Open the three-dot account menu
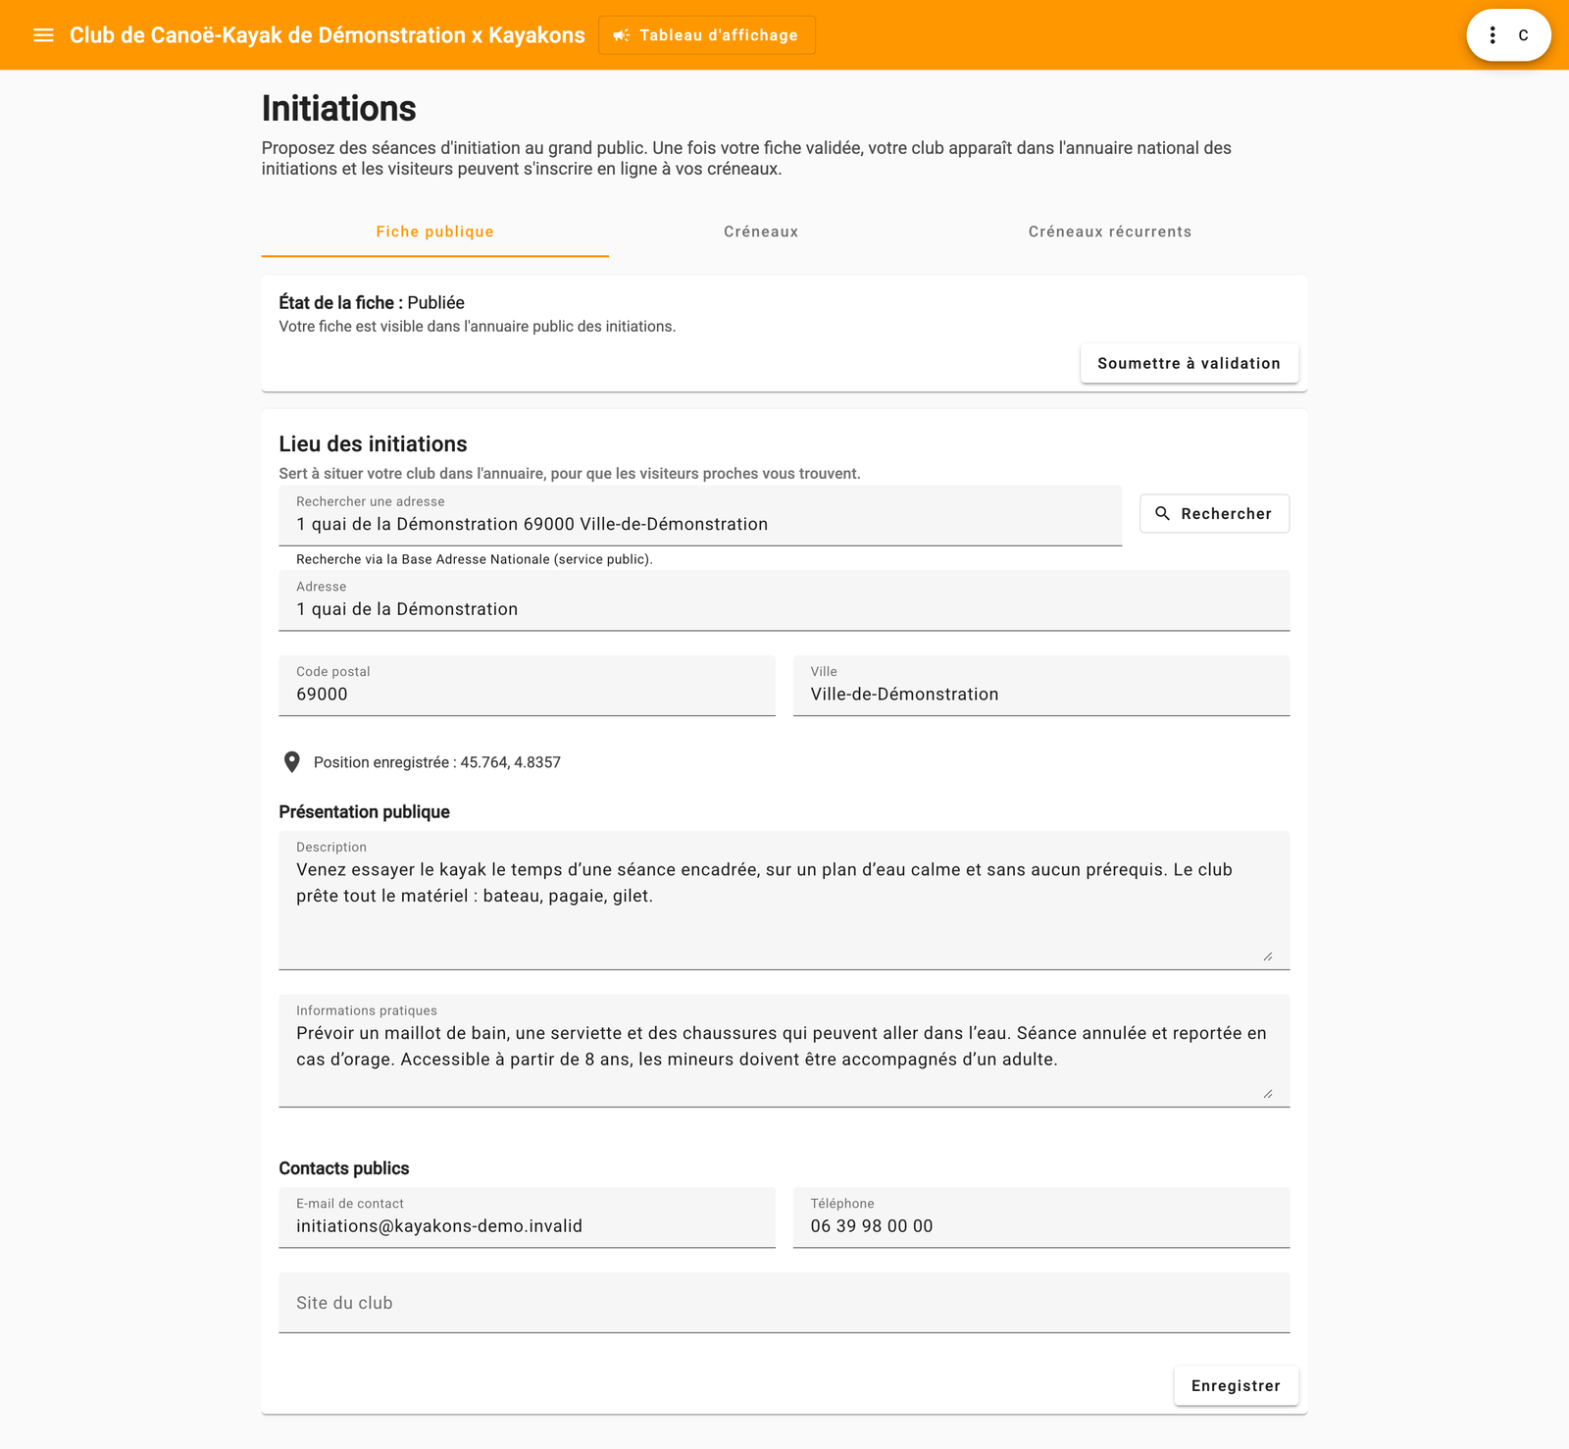 (x=1493, y=35)
